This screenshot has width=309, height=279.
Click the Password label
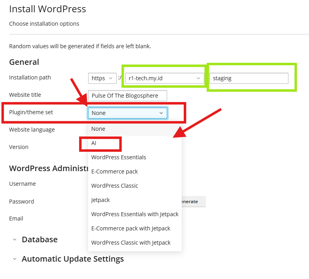click(21, 202)
